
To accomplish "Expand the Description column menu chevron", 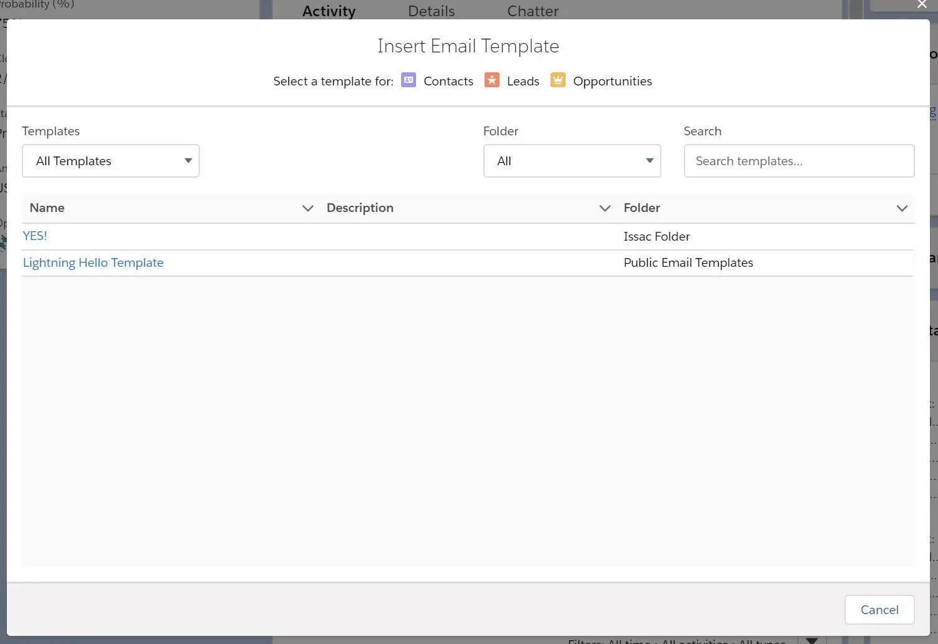I will 605,208.
